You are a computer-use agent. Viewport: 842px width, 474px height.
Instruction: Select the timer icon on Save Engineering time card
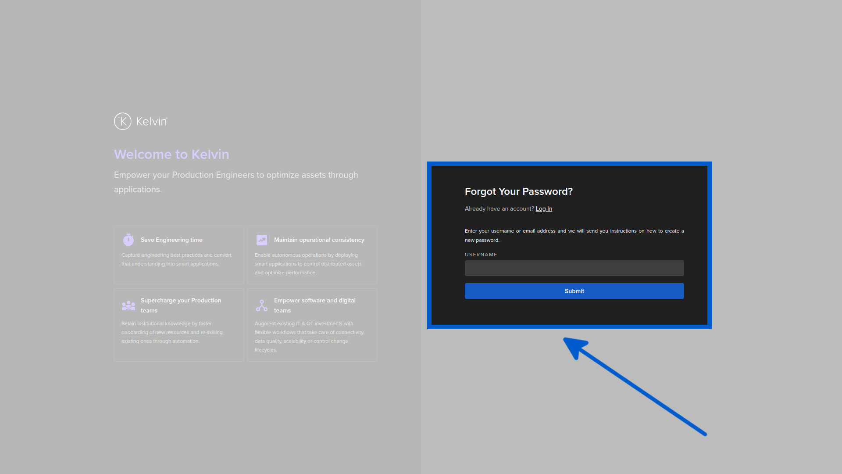click(128, 240)
